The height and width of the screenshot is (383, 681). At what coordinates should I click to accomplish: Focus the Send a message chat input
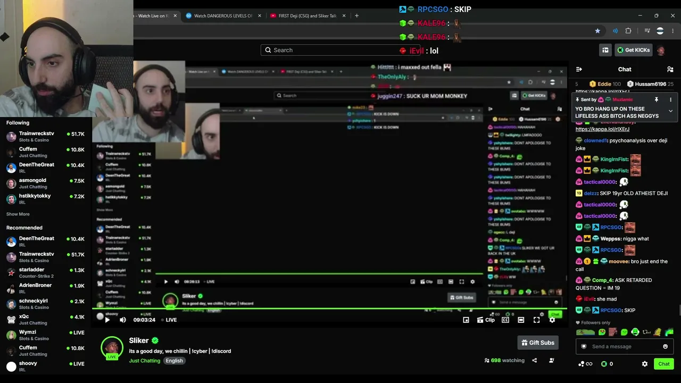pos(625,346)
